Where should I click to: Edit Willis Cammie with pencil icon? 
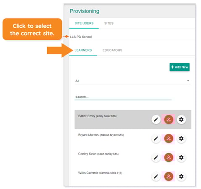[x=156, y=176]
